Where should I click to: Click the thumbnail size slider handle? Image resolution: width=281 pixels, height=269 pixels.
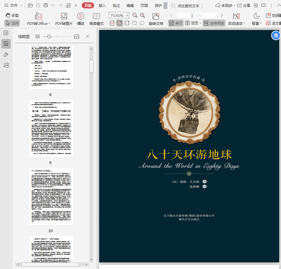pyautogui.click(x=49, y=36)
